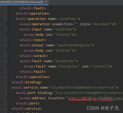Click the </wsdl:binding> closing tag text
The width and height of the screenshot is (123, 113).
[x=27, y=82]
